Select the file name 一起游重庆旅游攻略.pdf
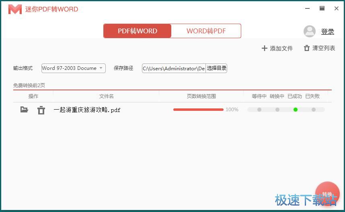 click(x=87, y=110)
